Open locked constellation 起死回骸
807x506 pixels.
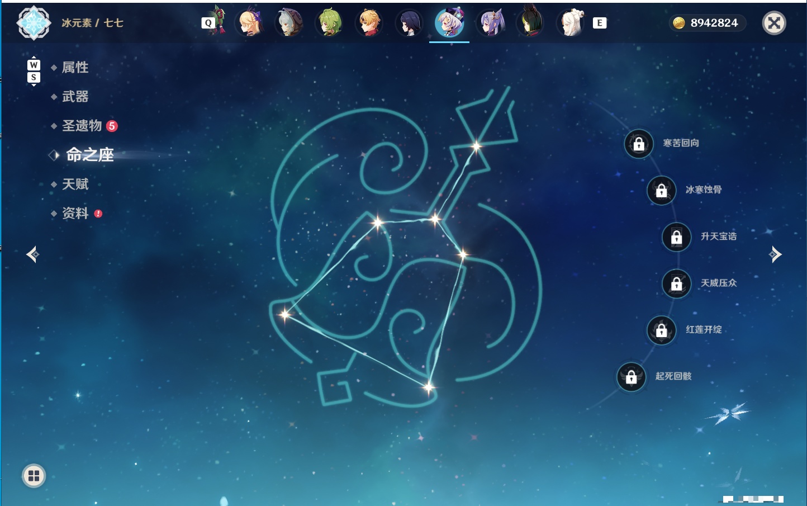coord(632,377)
